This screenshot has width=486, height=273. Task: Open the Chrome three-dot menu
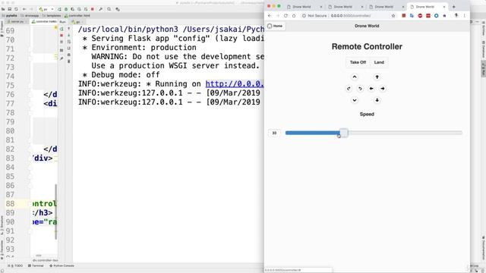pyautogui.click(x=464, y=15)
